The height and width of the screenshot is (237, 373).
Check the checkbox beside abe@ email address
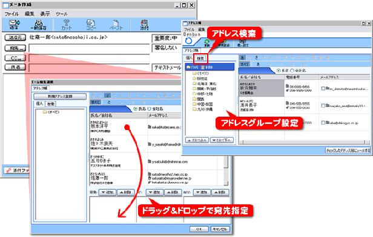tap(323, 123)
